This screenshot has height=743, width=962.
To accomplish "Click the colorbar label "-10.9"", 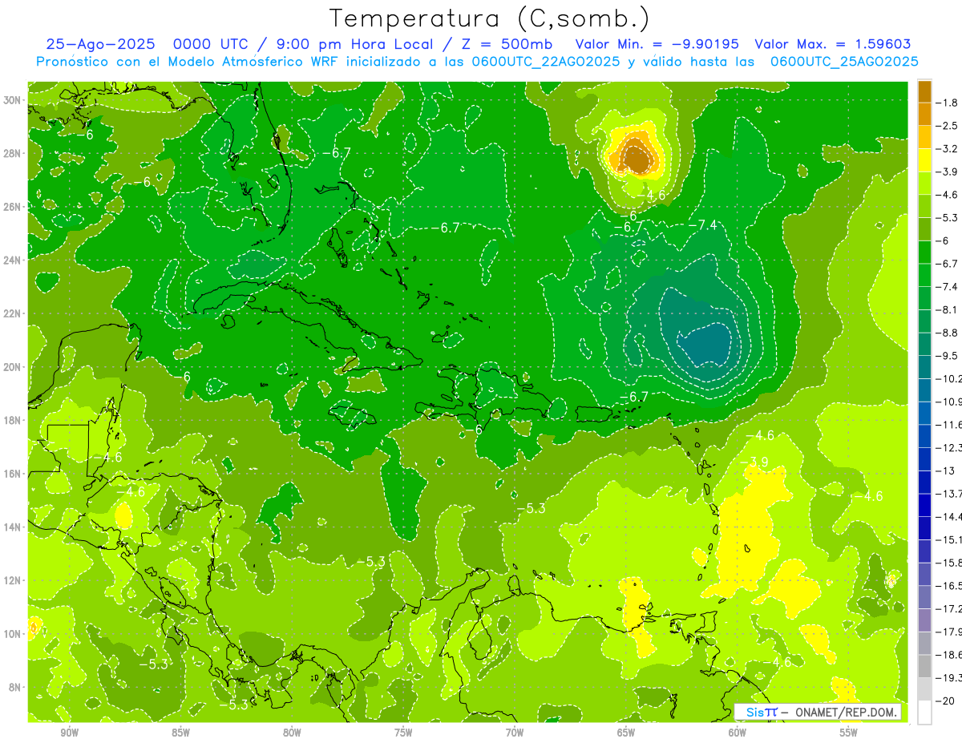I will [x=949, y=402].
